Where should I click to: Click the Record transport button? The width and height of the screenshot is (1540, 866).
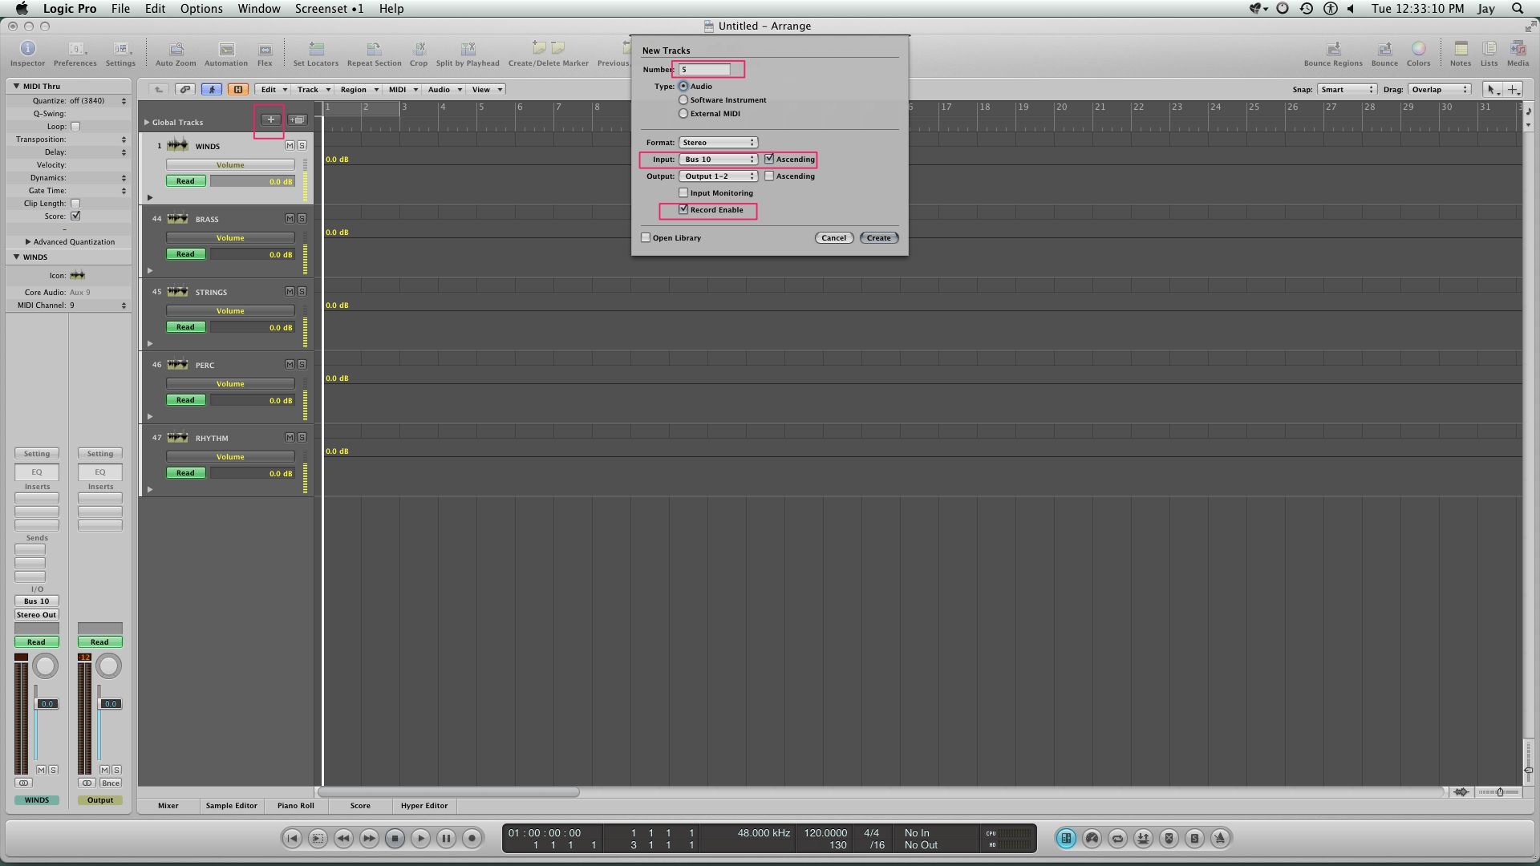pyautogui.click(x=472, y=838)
